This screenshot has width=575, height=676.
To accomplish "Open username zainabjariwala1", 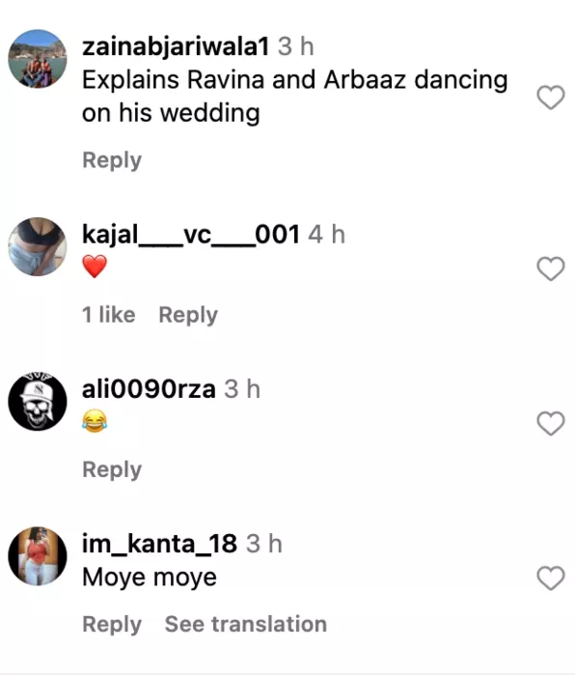I will (176, 46).
